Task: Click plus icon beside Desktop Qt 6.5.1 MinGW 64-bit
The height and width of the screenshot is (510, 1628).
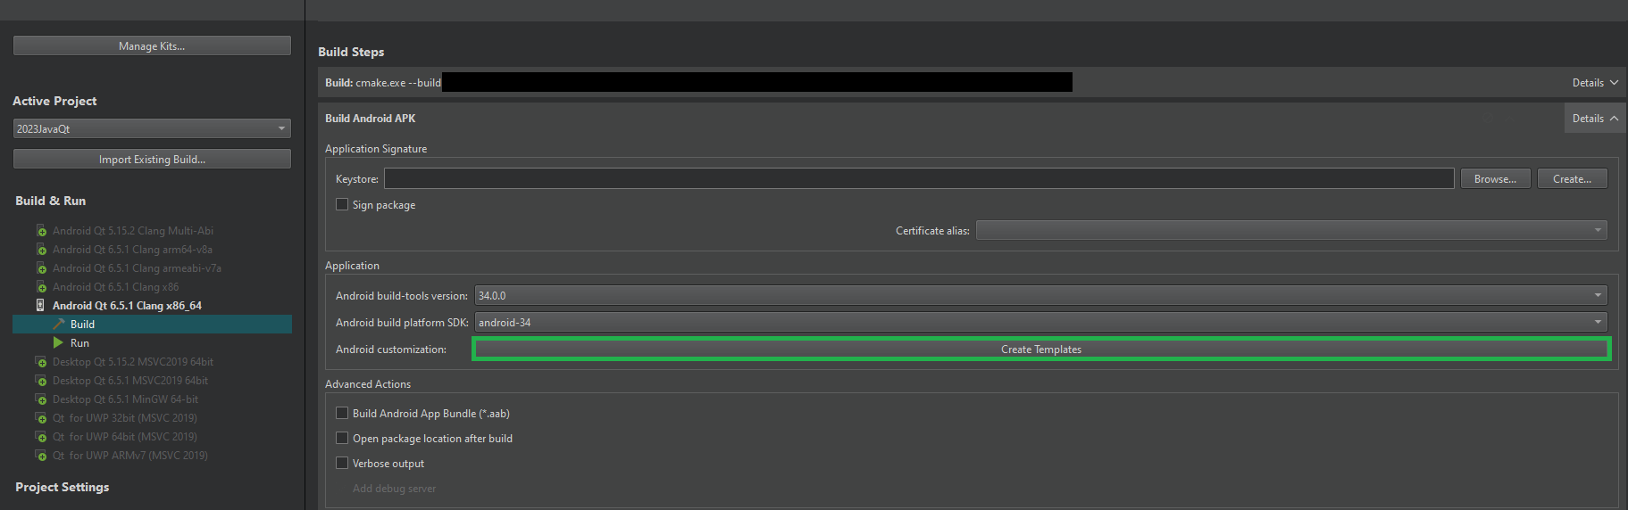Action: [x=41, y=399]
